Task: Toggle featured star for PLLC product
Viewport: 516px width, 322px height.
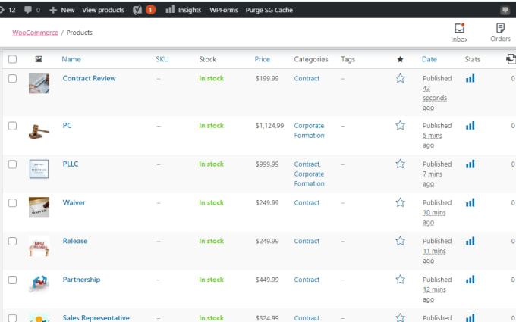Action: click(x=400, y=164)
